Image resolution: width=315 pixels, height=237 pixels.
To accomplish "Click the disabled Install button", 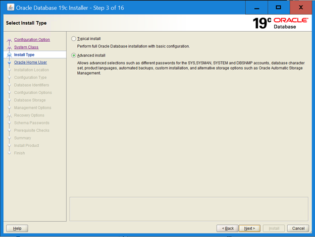I will 274,228.
